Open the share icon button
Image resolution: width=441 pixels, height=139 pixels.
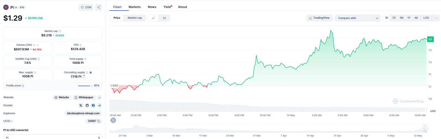pyautogui.click(x=98, y=7)
